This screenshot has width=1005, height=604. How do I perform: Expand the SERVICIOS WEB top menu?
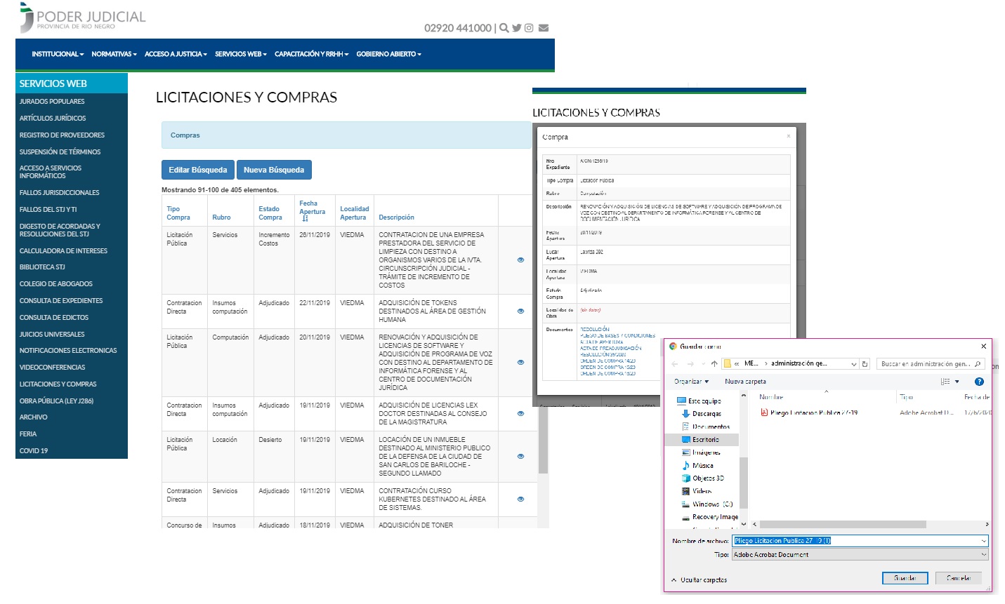point(241,54)
